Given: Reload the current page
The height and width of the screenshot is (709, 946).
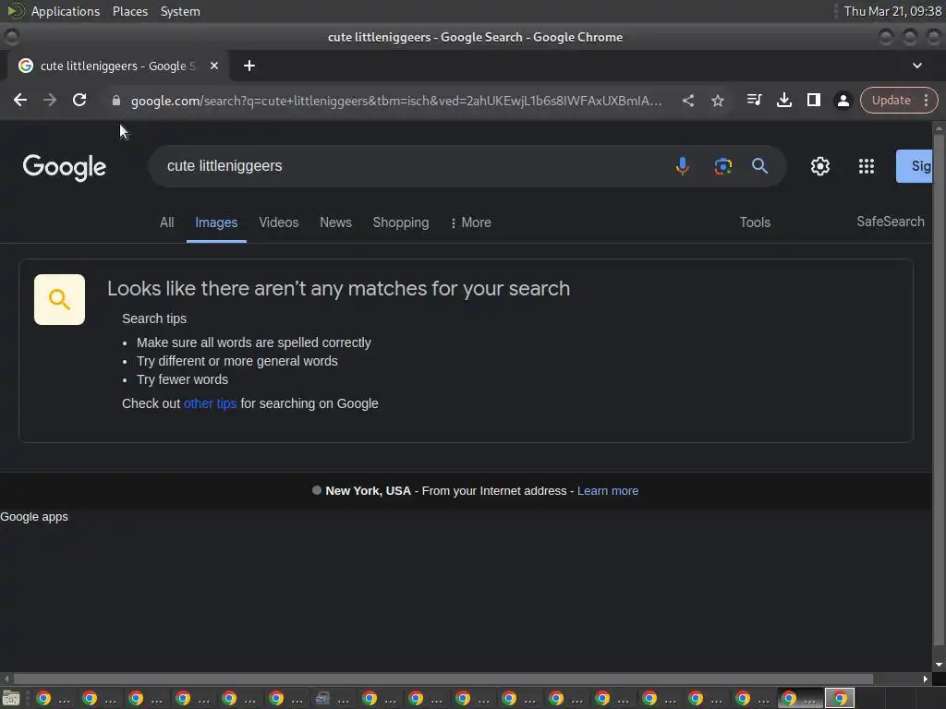Looking at the screenshot, I should 79,100.
